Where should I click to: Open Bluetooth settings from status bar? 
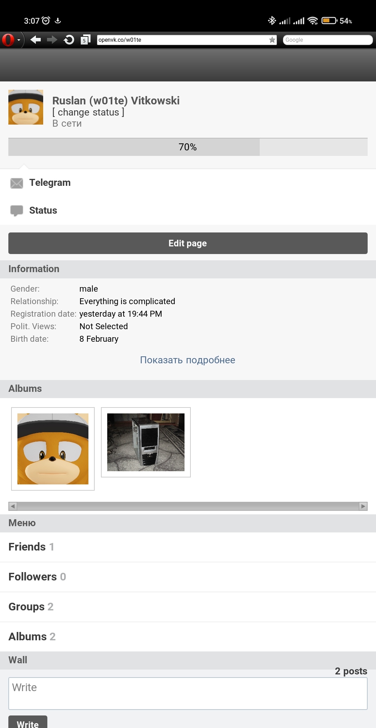pyautogui.click(x=272, y=21)
